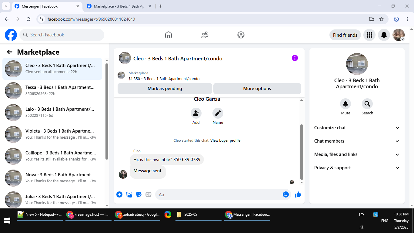The image size is (414, 233).
Task: Click the Add people icon
Action: [196, 113]
